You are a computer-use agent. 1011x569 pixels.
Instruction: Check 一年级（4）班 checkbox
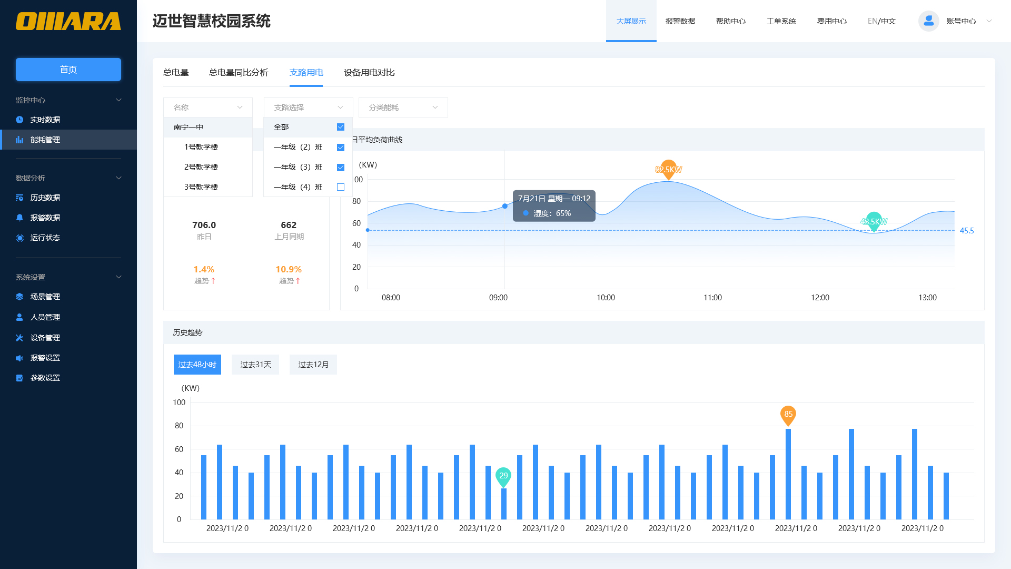(341, 187)
